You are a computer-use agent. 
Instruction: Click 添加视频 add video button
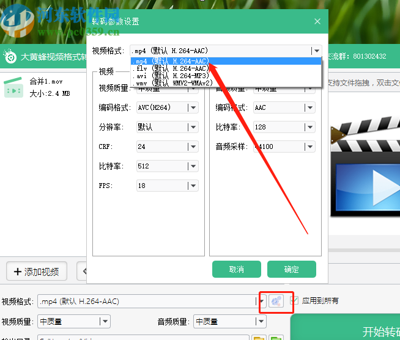(37, 272)
